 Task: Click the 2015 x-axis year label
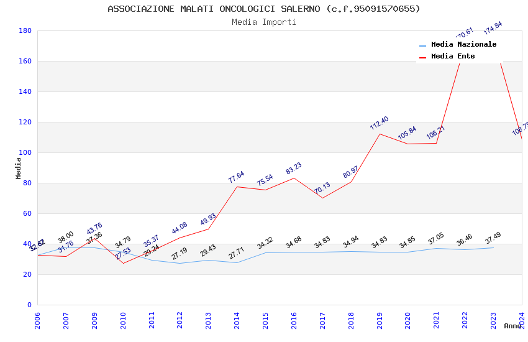[265, 320]
